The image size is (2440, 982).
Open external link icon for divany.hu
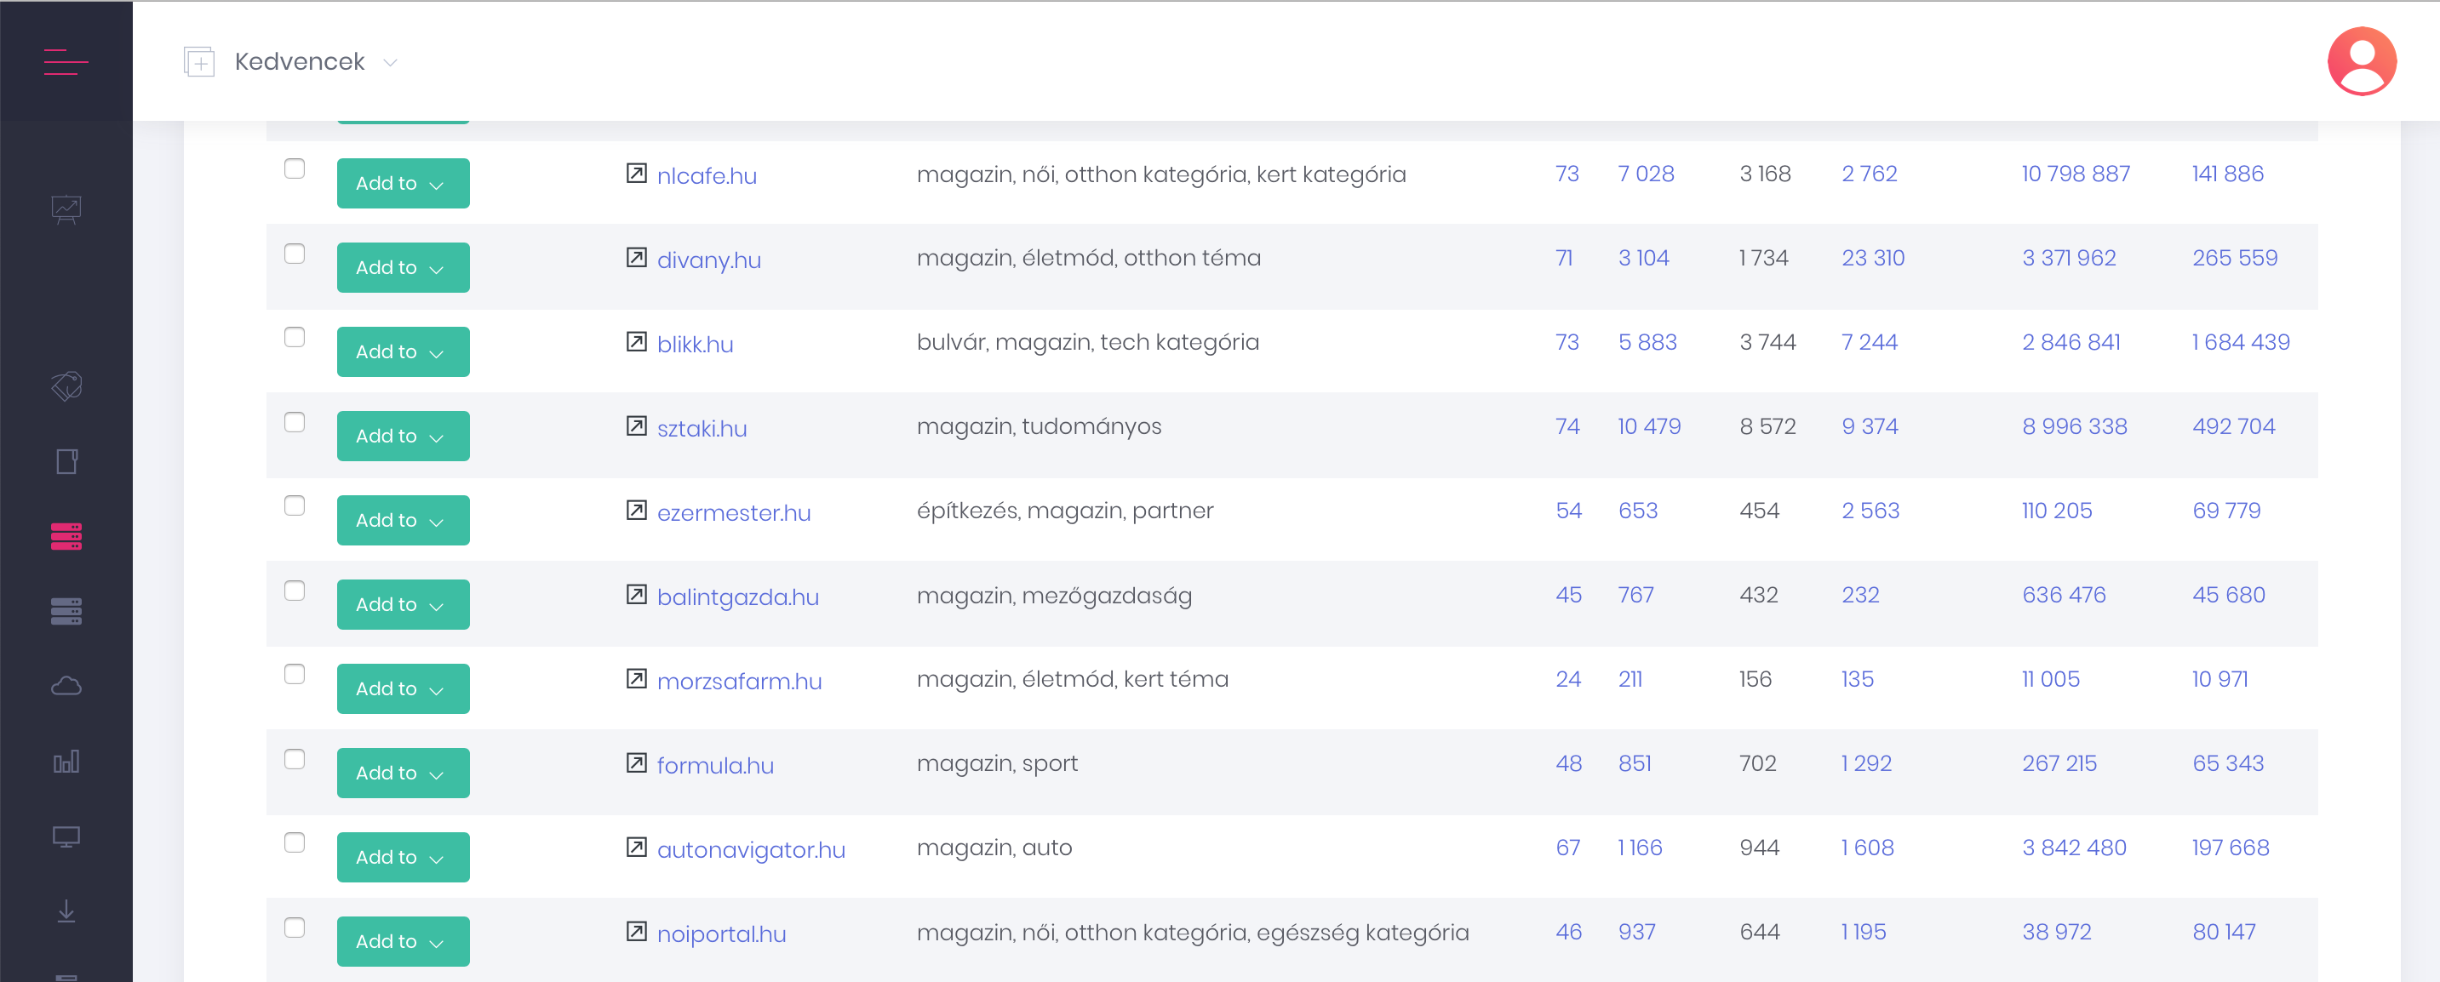coord(636,258)
